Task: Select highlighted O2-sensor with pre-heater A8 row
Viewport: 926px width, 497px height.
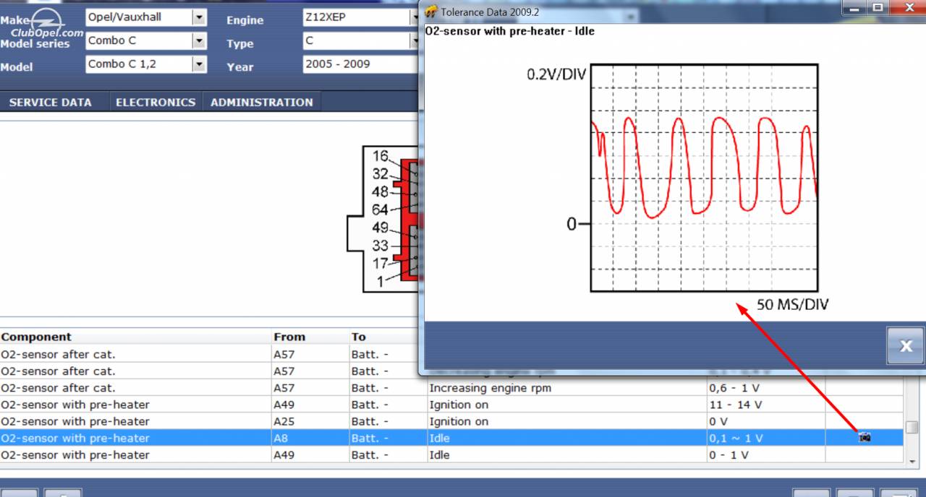Action: (x=451, y=438)
